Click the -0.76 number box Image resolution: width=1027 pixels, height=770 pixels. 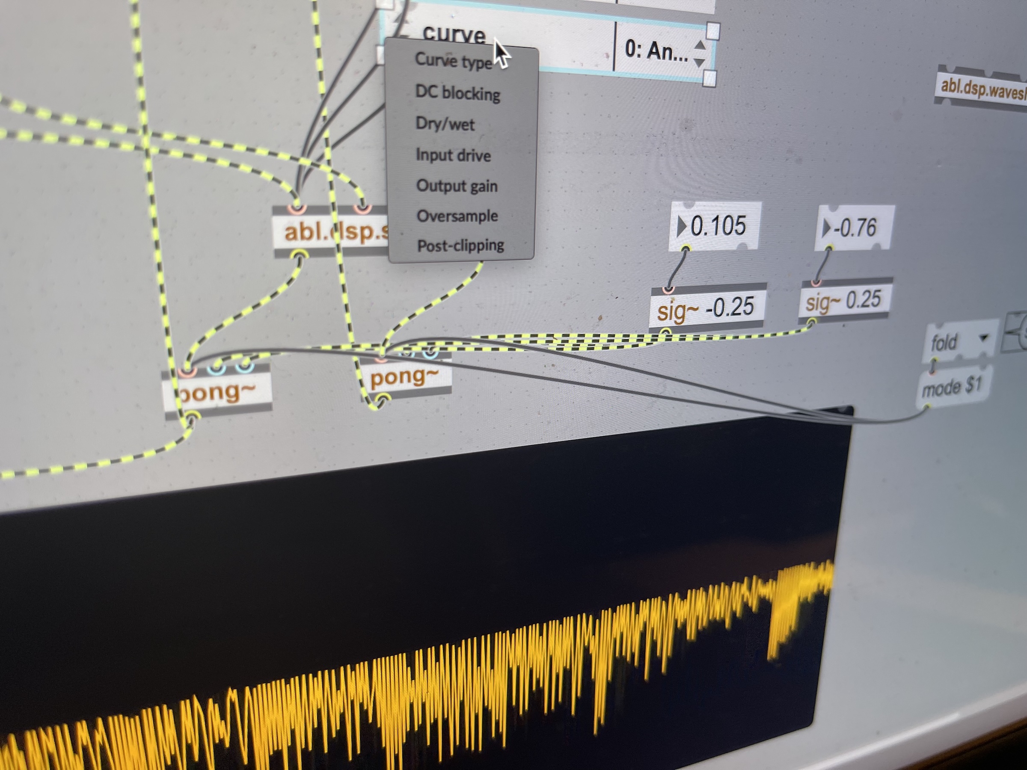855,228
